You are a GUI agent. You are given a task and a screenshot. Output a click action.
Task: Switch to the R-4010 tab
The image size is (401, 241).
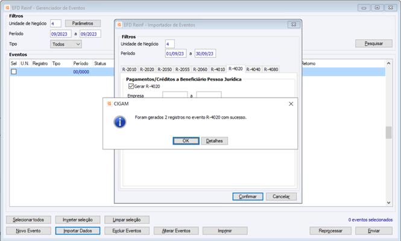(218, 69)
